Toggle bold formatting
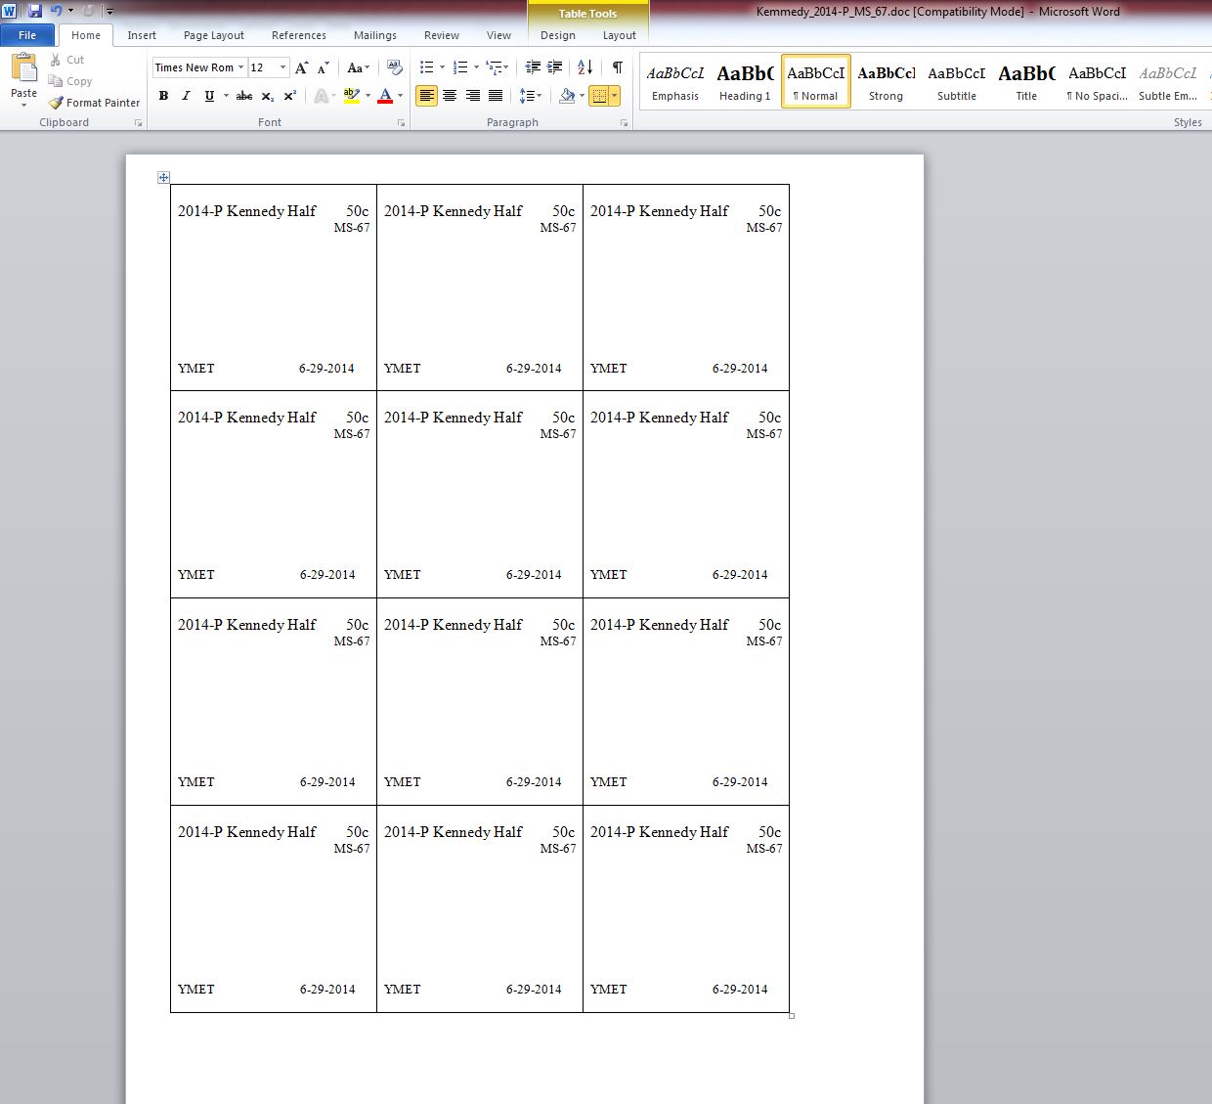The height and width of the screenshot is (1104, 1212). pyautogui.click(x=163, y=96)
